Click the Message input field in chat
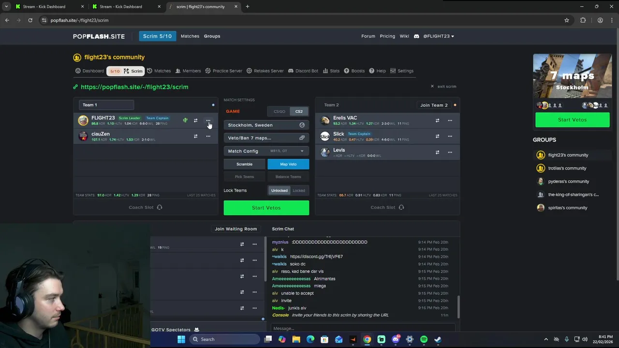 pyautogui.click(x=363, y=329)
